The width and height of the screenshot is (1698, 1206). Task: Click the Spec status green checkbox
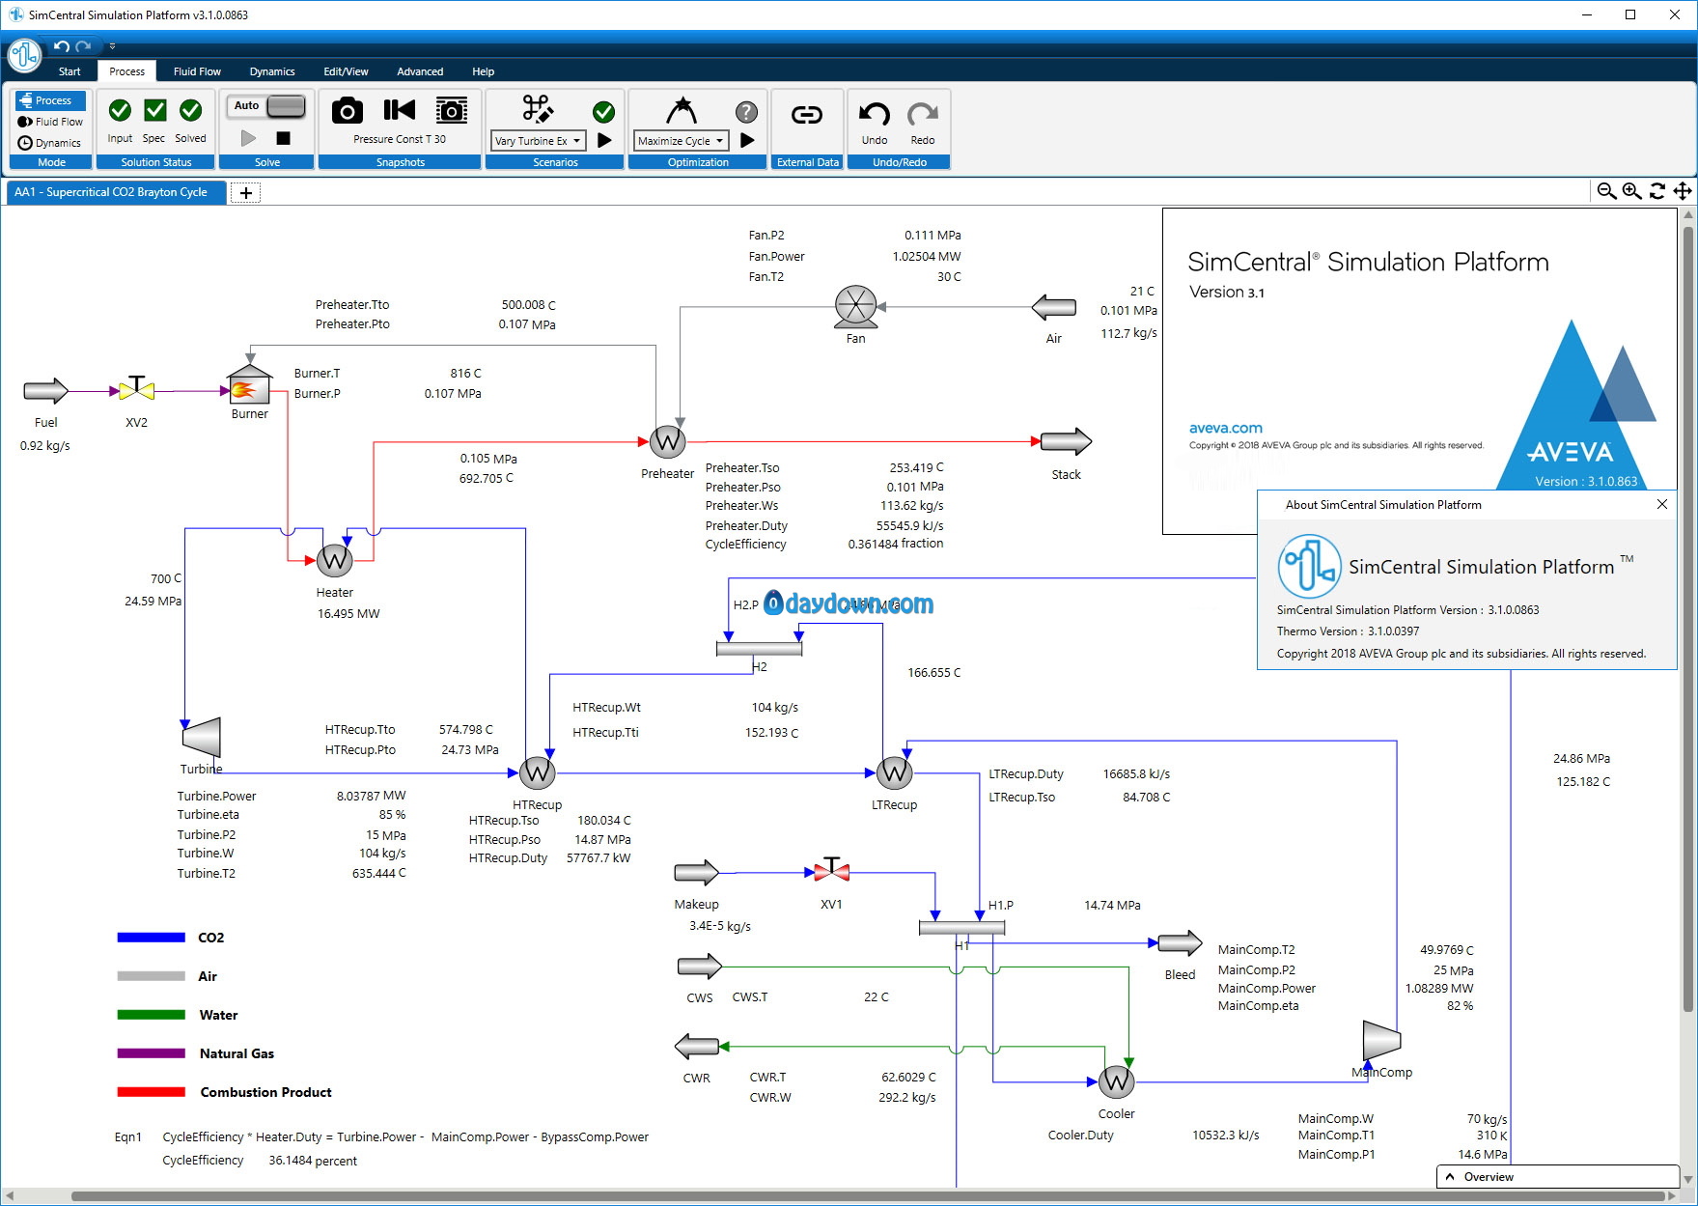point(154,111)
